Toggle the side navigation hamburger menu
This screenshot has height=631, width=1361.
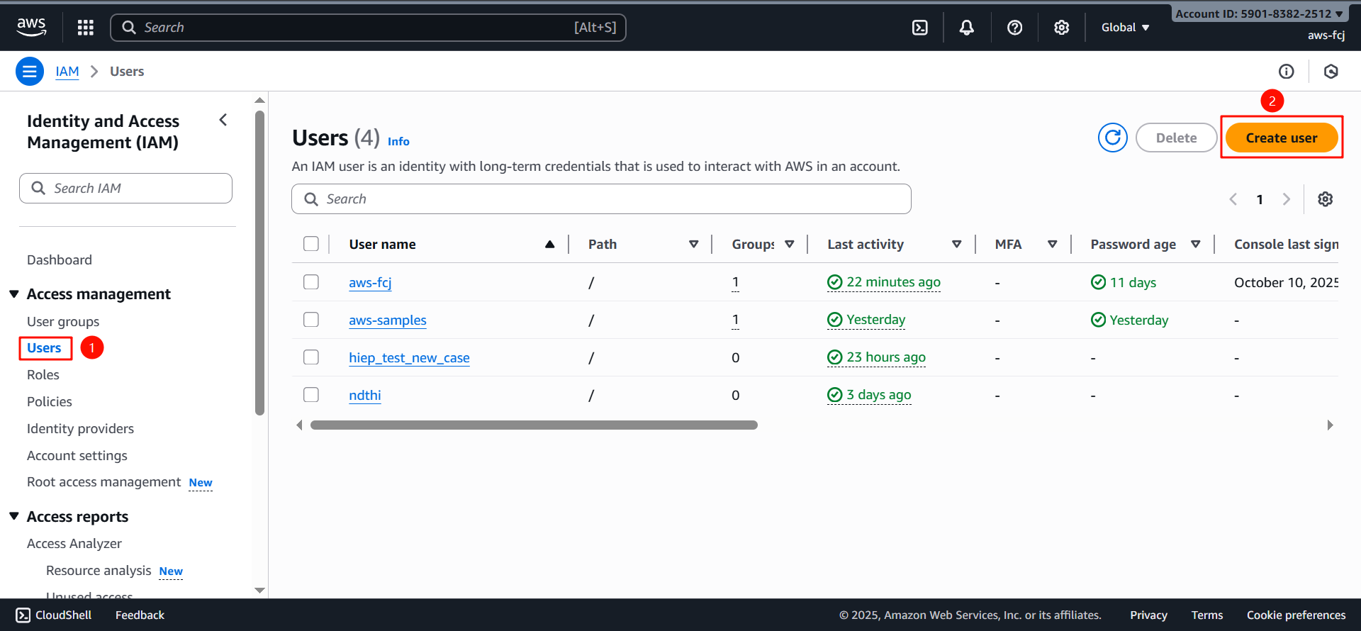tap(30, 71)
